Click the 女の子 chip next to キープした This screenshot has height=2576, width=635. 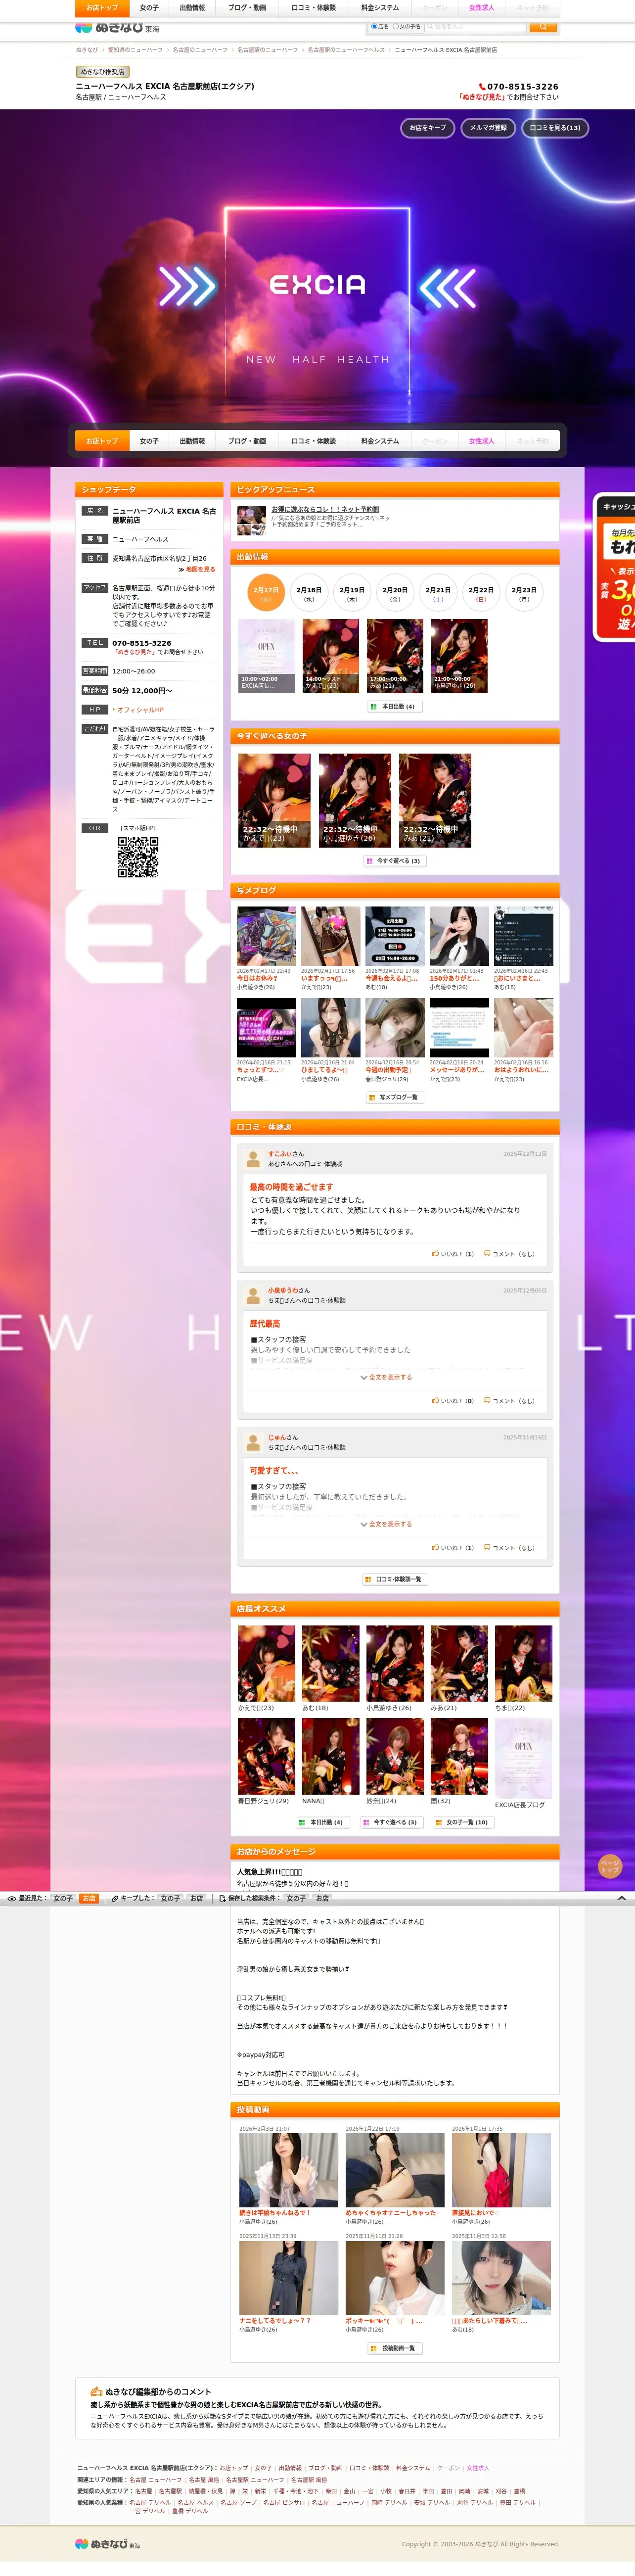170,1898
